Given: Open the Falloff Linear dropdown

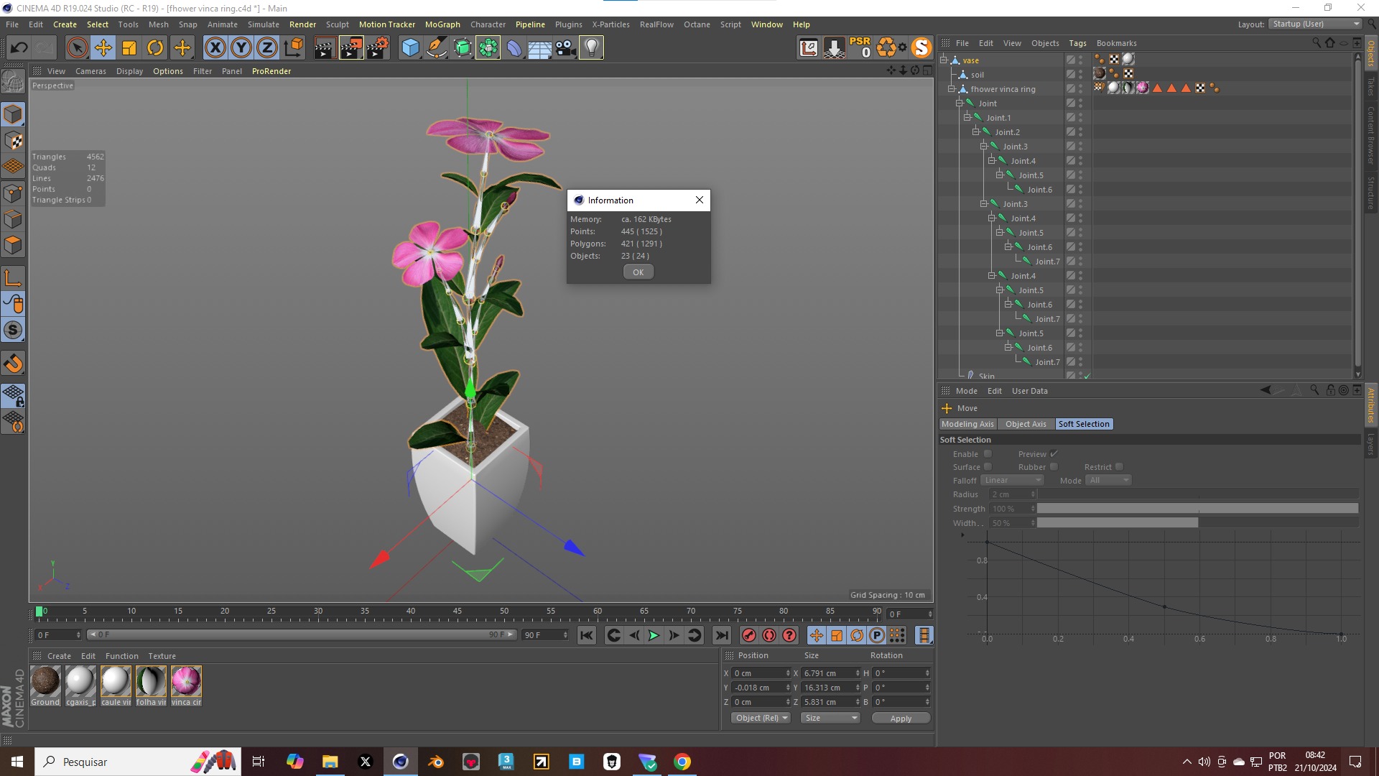Looking at the screenshot, I should pyautogui.click(x=1012, y=480).
